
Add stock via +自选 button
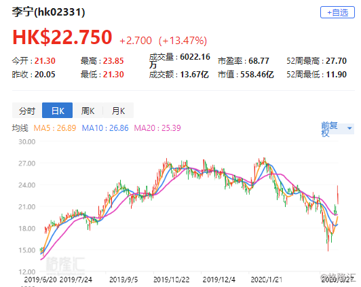(x=337, y=12)
